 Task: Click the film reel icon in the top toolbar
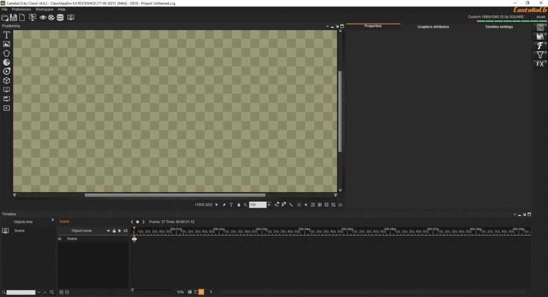(x=51, y=18)
